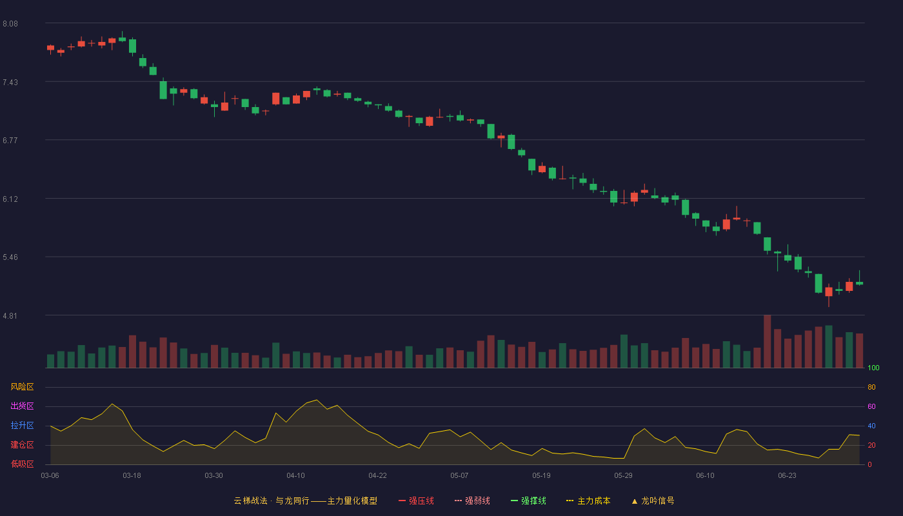Click the 06-23 date label
Viewport: 903px width, 516px height.
tap(788, 475)
